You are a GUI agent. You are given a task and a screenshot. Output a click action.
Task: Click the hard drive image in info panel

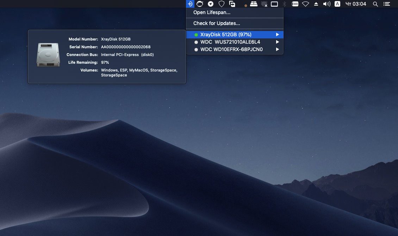coord(48,55)
